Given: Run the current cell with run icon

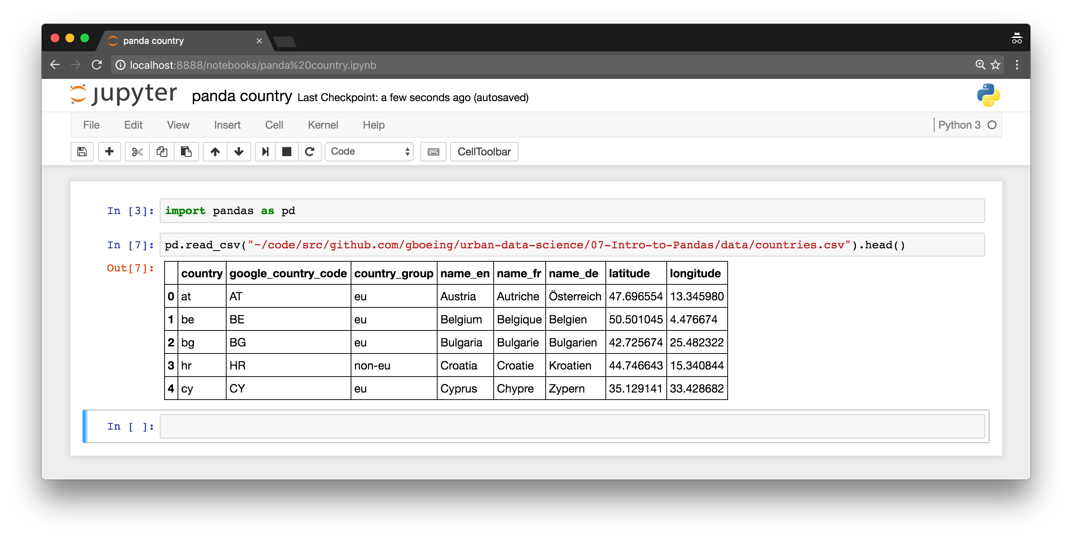Looking at the screenshot, I should (x=265, y=152).
